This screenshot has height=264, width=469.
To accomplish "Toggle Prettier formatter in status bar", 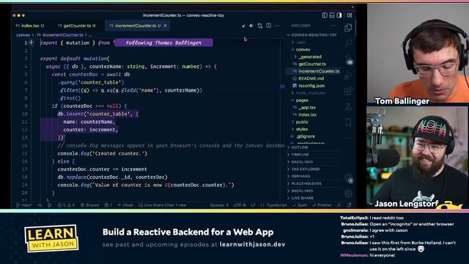I will 322,205.
